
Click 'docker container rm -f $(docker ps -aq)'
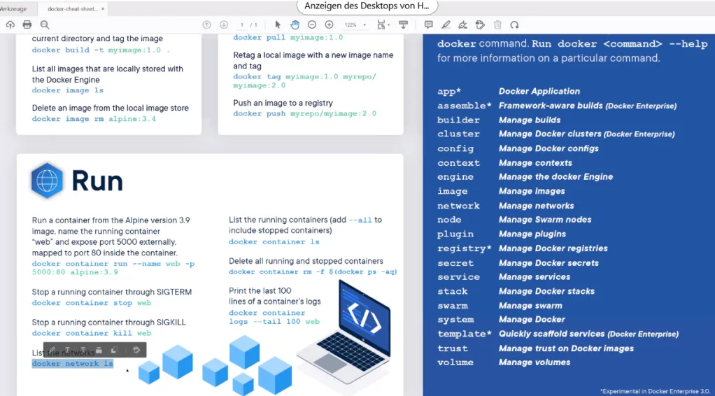click(313, 272)
